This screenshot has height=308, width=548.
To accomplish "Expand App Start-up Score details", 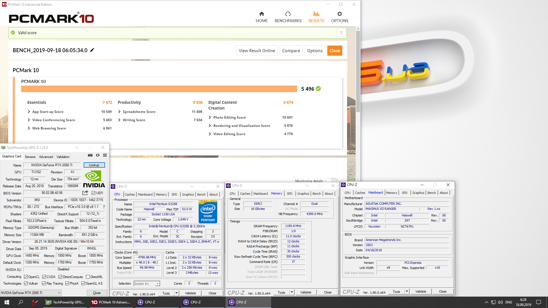I will click(29, 112).
